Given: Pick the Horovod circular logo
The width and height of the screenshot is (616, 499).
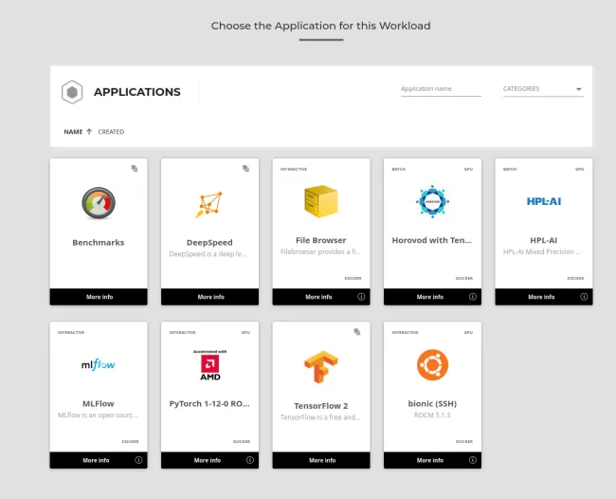Looking at the screenshot, I should tap(432, 201).
